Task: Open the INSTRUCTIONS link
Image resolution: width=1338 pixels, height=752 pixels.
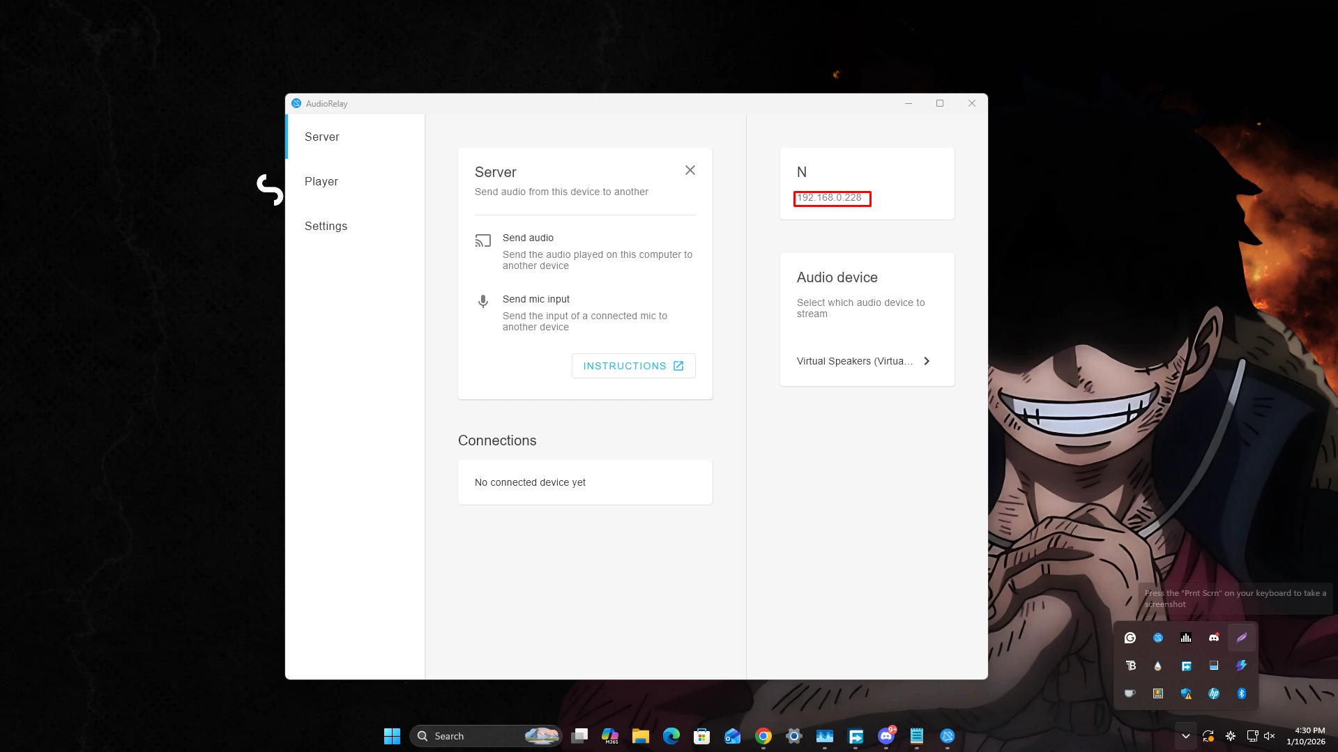Action: (633, 366)
